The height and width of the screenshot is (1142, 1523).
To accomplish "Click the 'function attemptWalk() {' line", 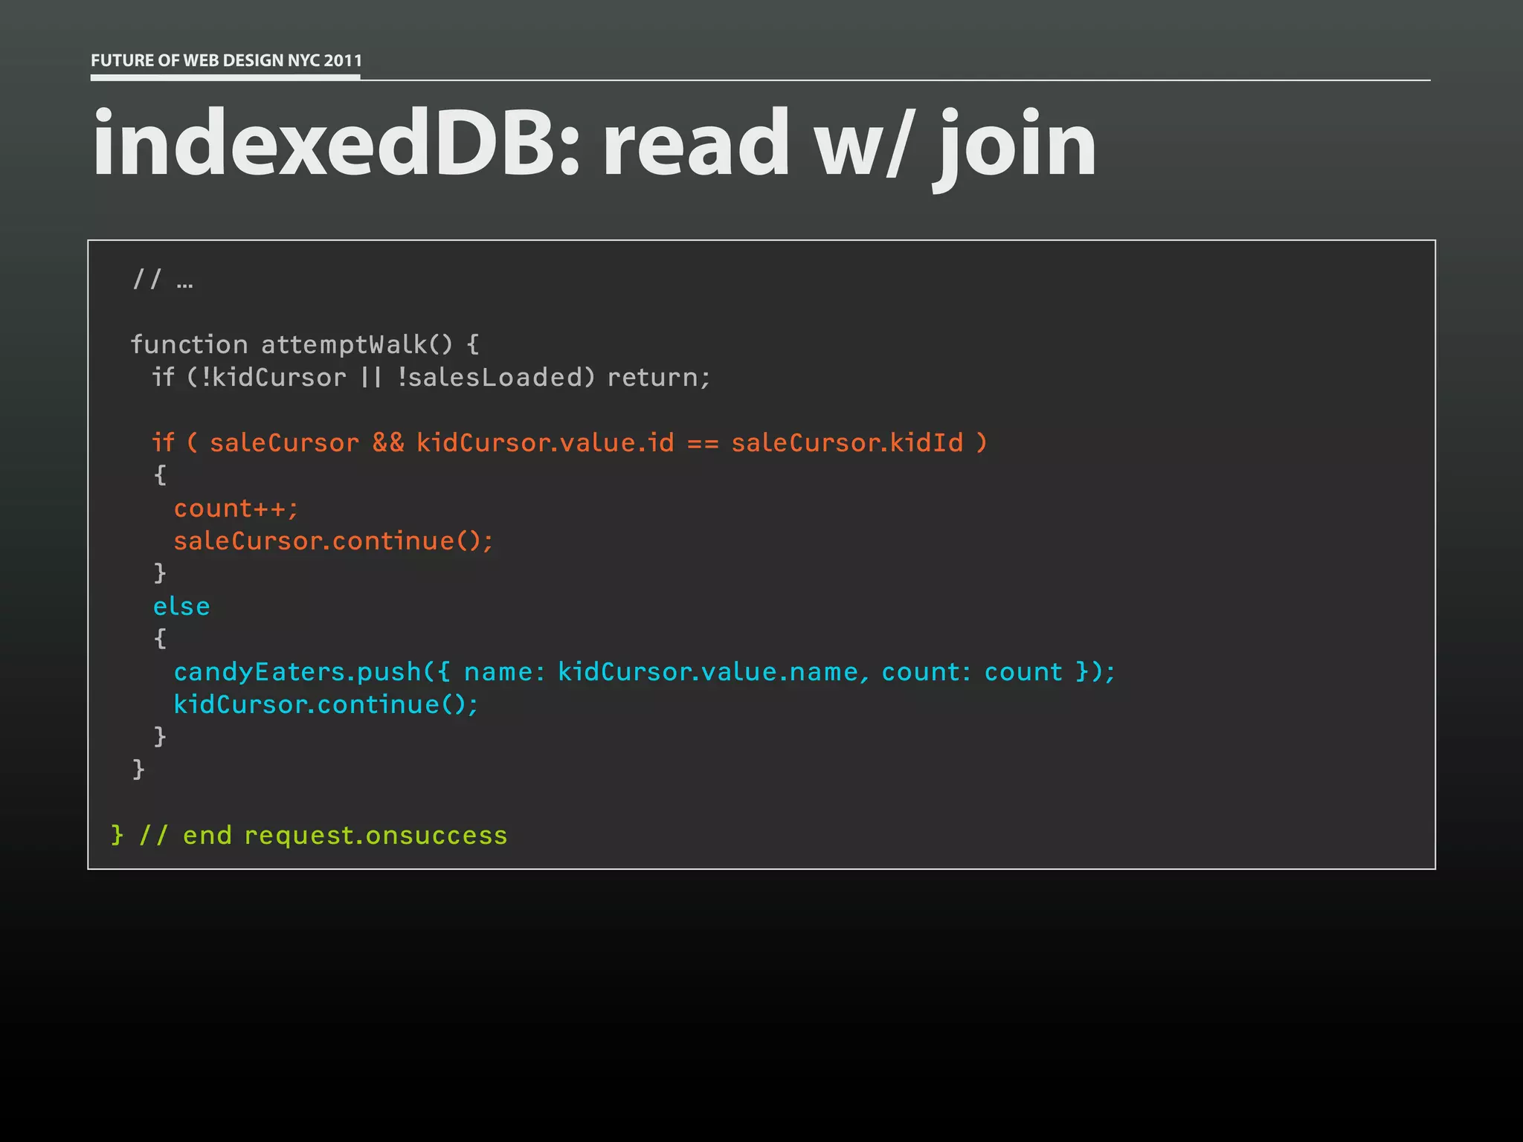I will point(305,344).
